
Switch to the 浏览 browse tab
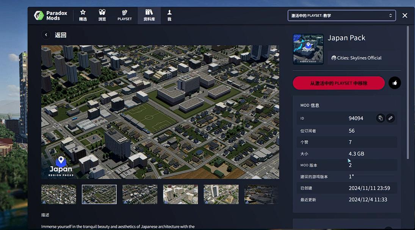point(102,15)
